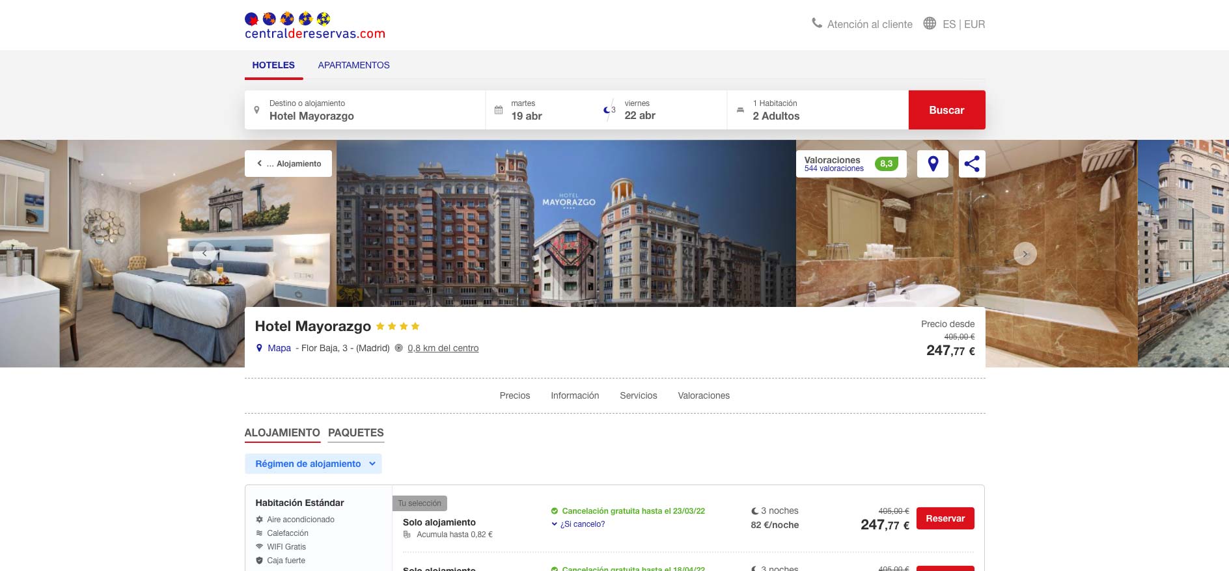1229x571 pixels.
Task: Click the 82 €/noche text
Action: tap(775, 525)
